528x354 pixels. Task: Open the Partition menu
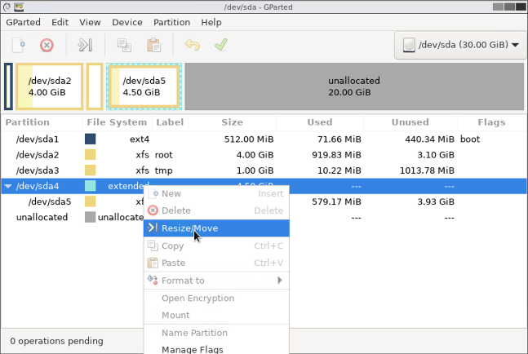click(171, 22)
